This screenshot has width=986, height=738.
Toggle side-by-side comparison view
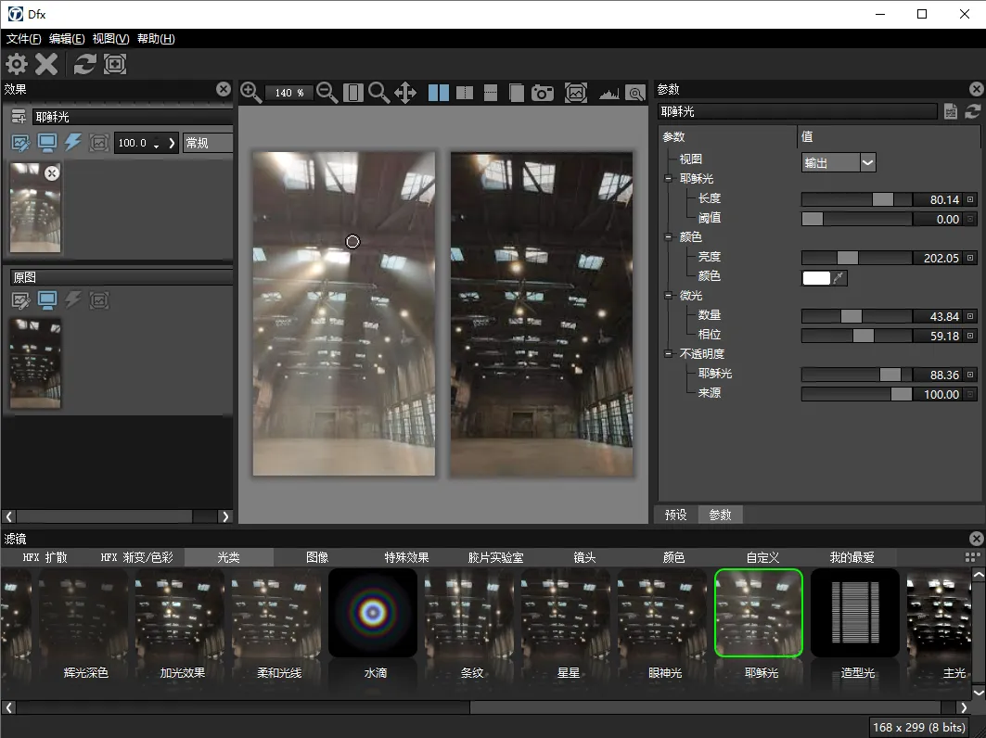[x=439, y=93]
